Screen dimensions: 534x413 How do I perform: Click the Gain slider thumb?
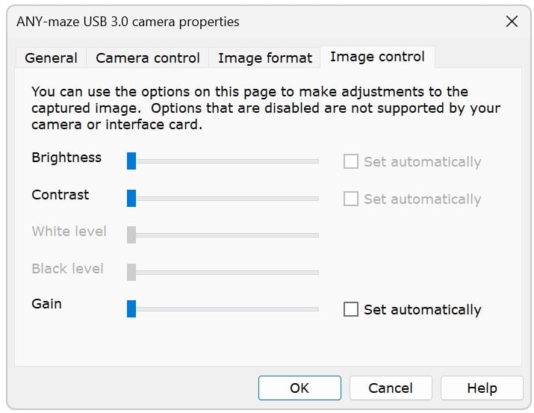pos(131,308)
